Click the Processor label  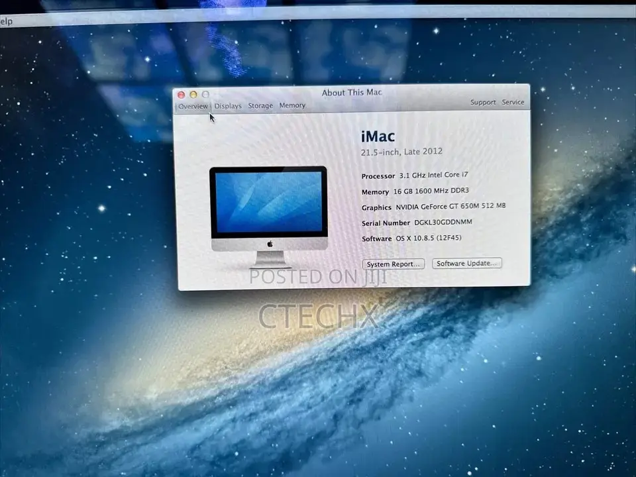378,176
